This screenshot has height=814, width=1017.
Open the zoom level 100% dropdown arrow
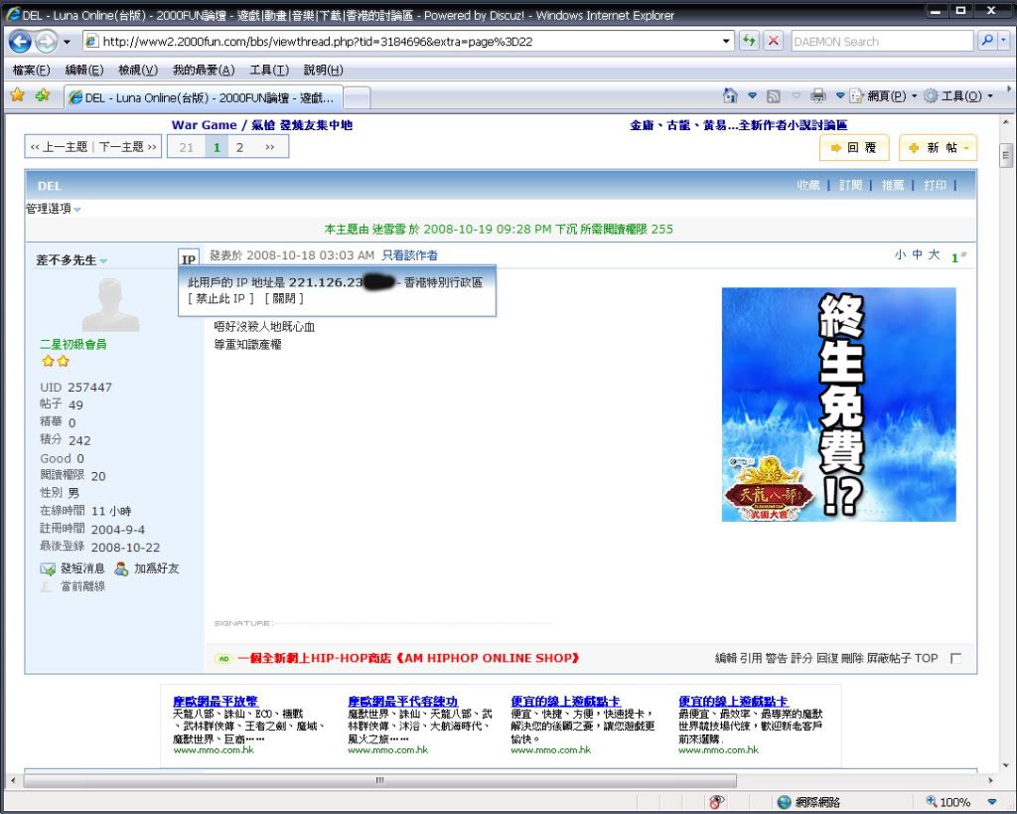coord(991,801)
